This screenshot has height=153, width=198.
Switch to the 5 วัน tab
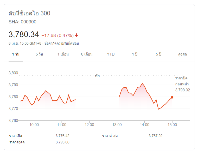[39, 54]
